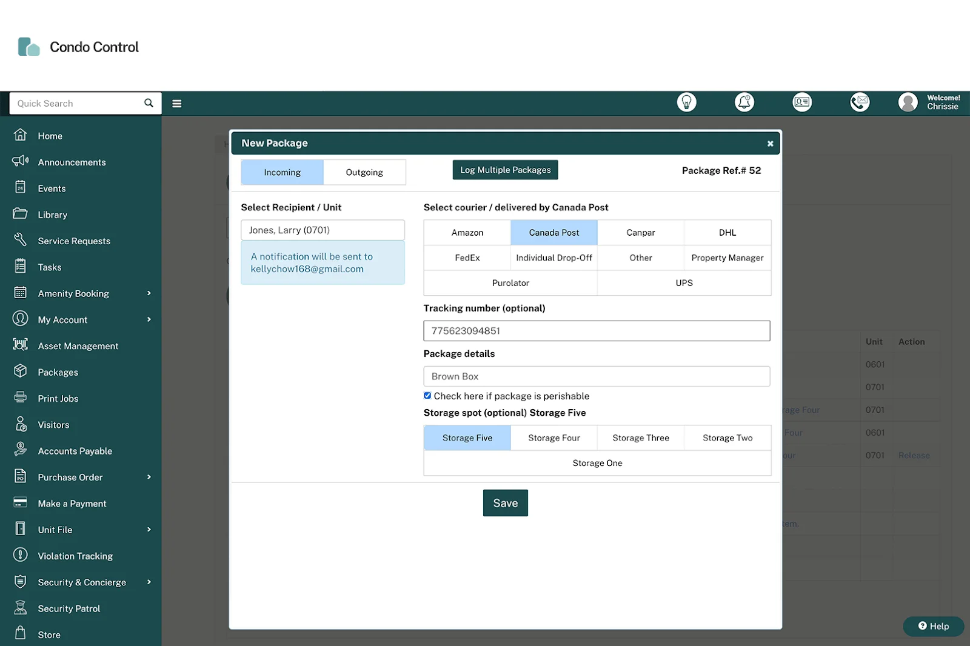The height and width of the screenshot is (646, 970).
Task: Click the tracking number input field
Action: pyautogui.click(x=597, y=331)
